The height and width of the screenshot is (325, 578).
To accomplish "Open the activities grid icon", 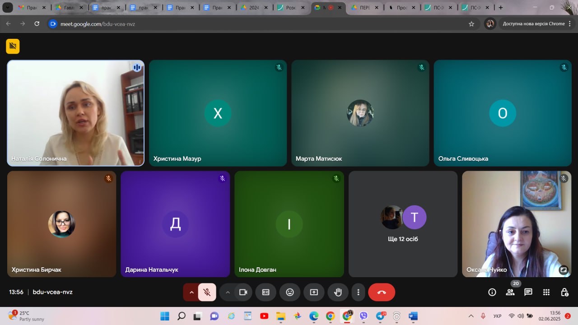I will point(546,292).
